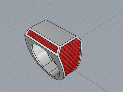Click the red X-axis line in viewport

(91, 81)
